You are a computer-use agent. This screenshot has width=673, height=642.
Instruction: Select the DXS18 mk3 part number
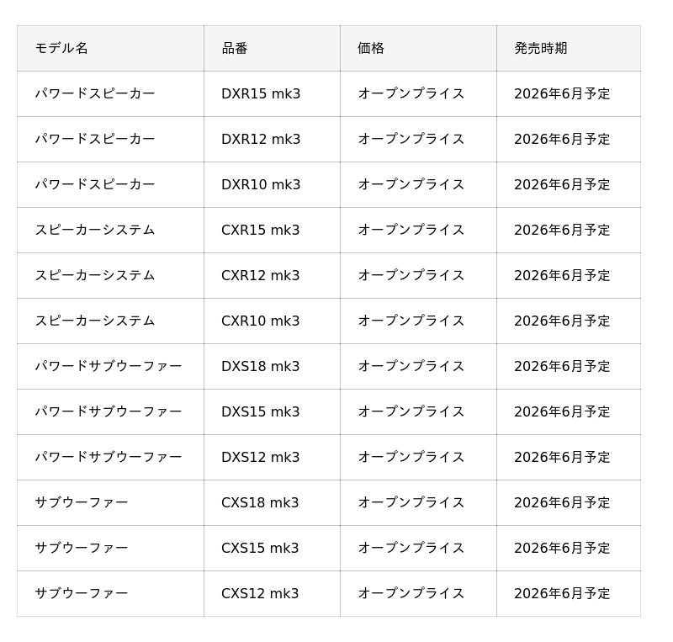click(261, 367)
